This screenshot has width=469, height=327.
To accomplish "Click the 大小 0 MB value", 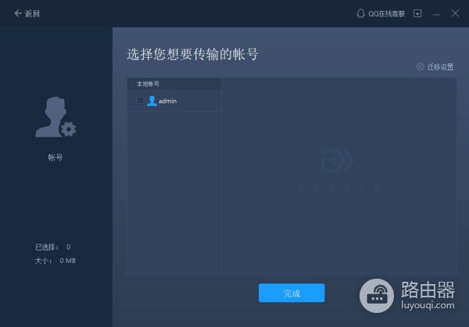I will pos(67,261).
